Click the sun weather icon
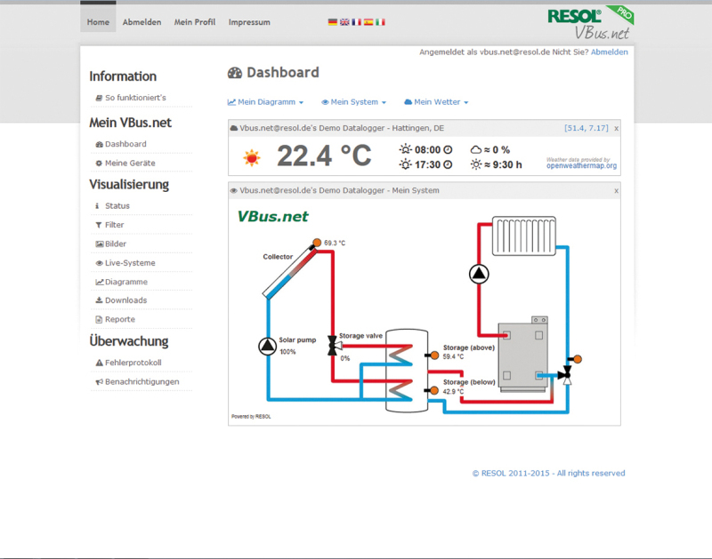The image size is (712, 559). tap(252, 157)
